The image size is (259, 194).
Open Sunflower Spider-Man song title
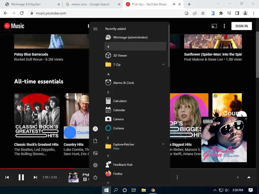pyautogui.click(x=213, y=54)
